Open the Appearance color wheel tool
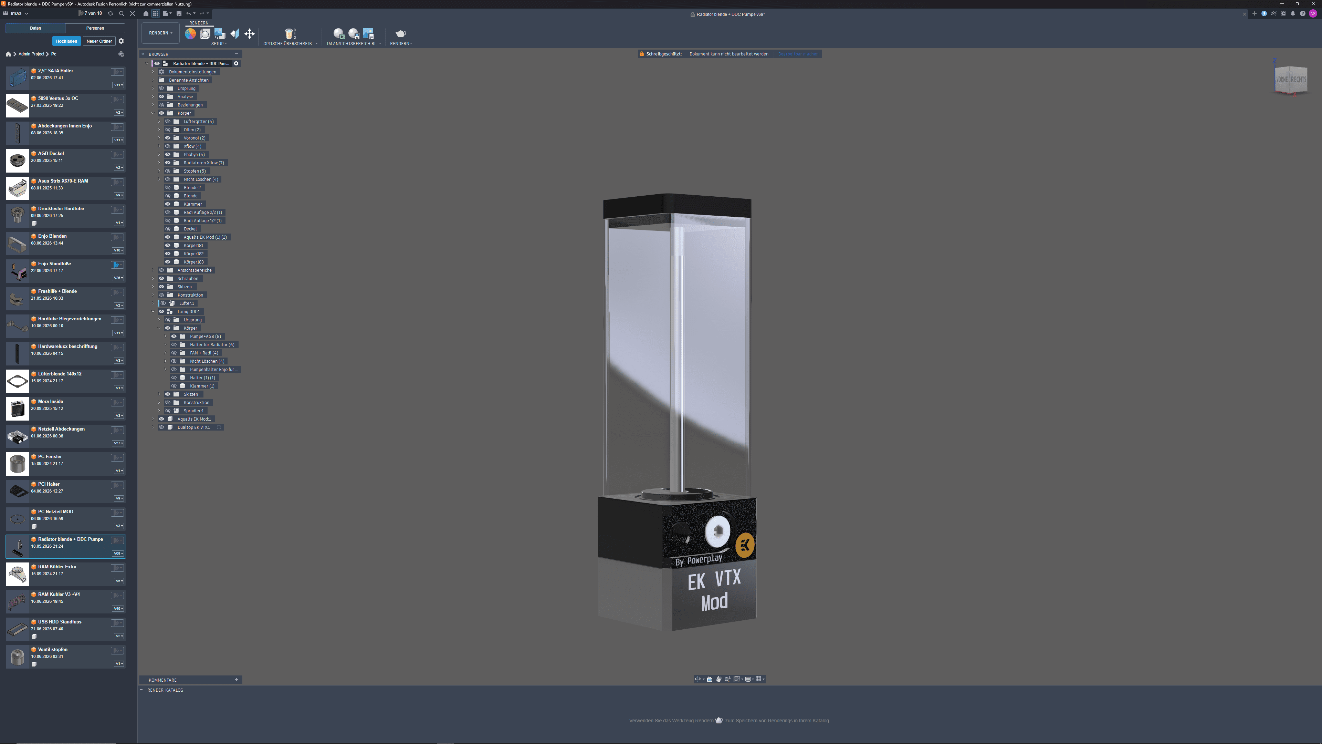Image resolution: width=1322 pixels, height=744 pixels. [190, 34]
